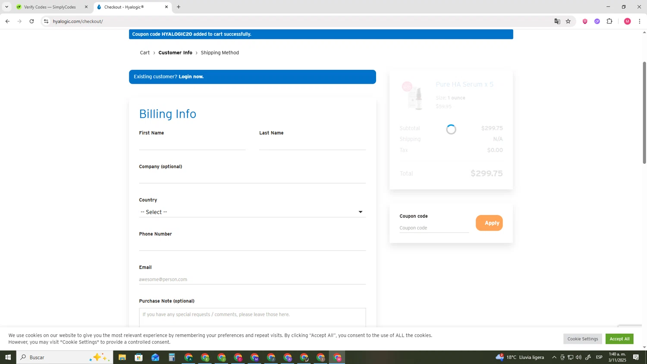
Task: Focus the Company (optional) field
Action: pos(252,178)
